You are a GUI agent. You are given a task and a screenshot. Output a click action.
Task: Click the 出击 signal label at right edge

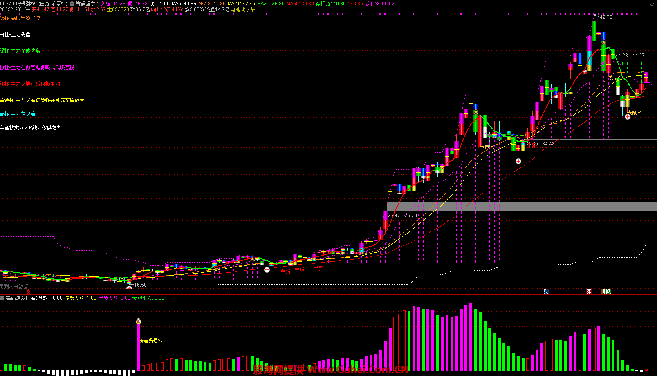tap(650, 83)
